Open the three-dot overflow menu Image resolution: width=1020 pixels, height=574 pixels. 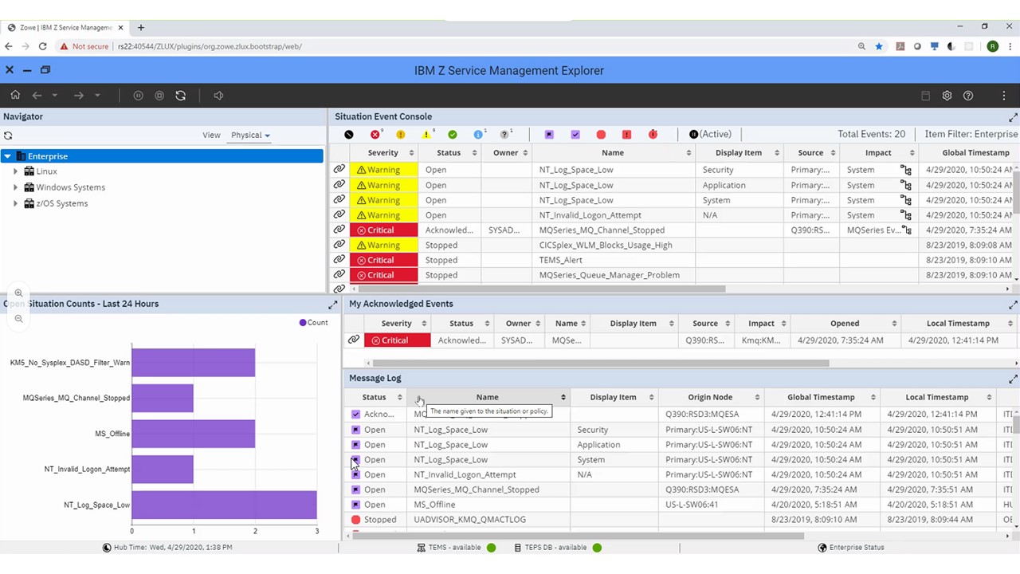pos(1004,95)
